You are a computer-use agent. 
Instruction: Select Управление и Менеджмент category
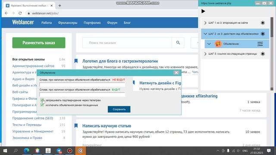tap(33, 131)
